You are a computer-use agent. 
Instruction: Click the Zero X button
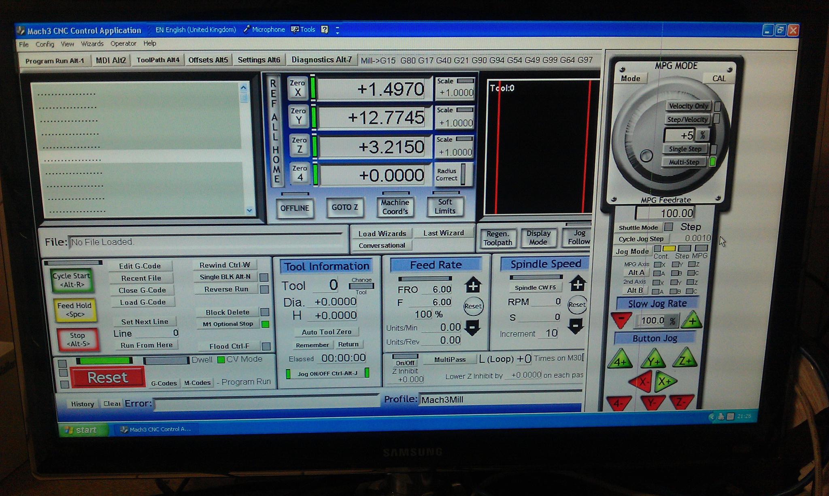tap(298, 88)
